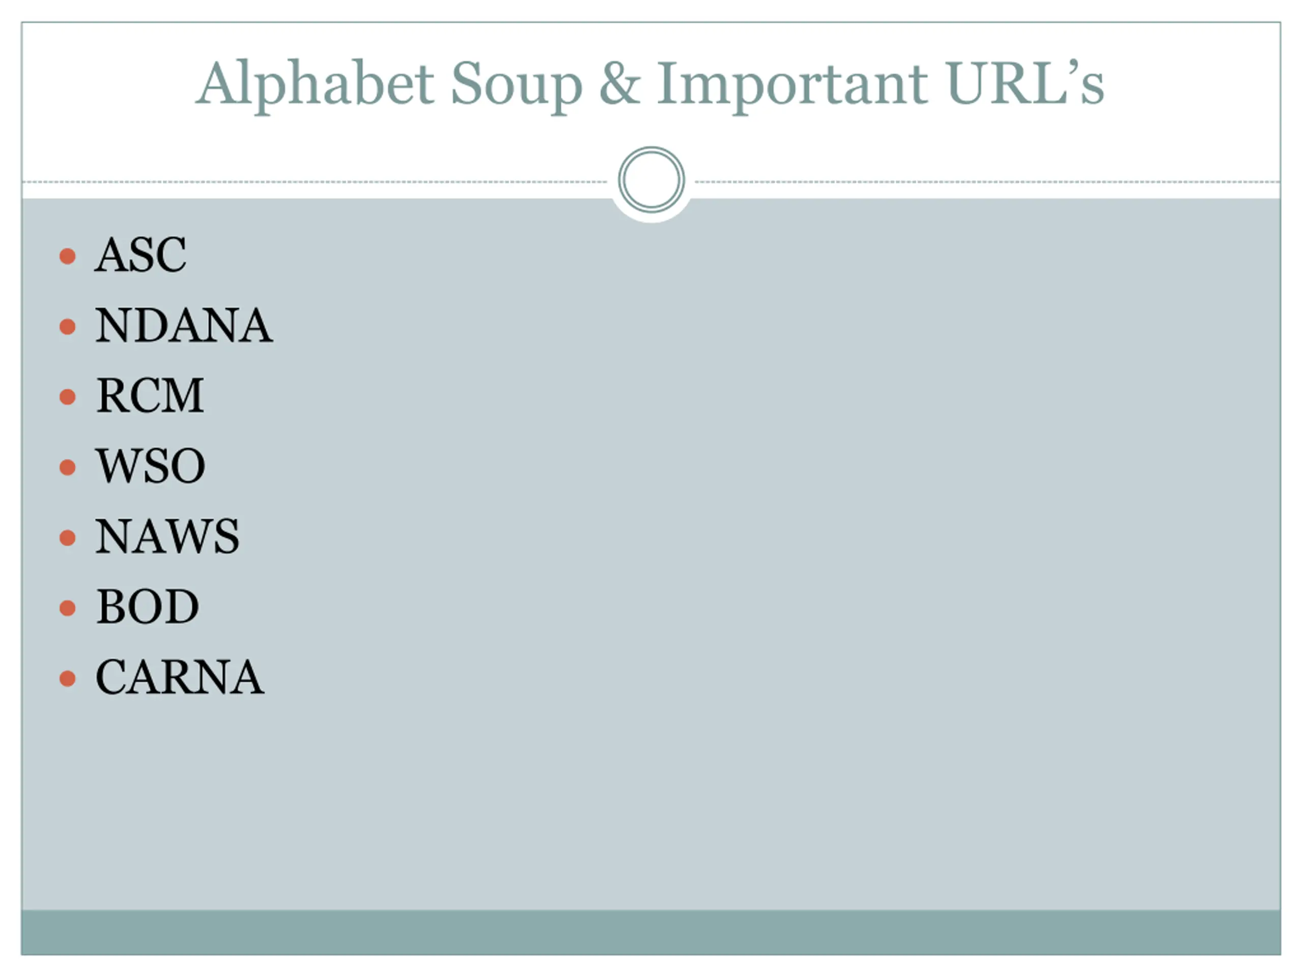
Task: Click the BOD list item
Action: [x=148, y=607]
